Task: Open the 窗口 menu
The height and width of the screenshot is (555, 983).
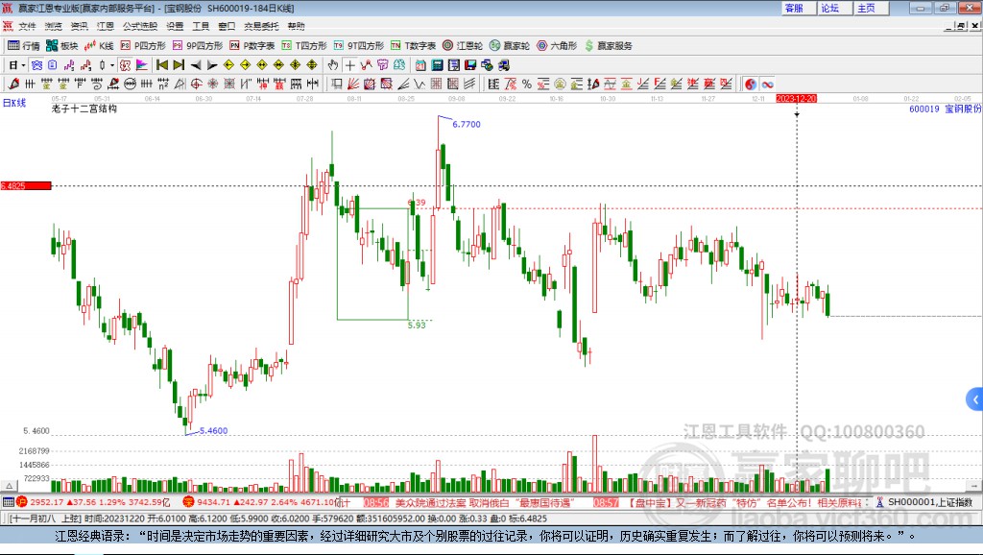Action: (227, 26)
